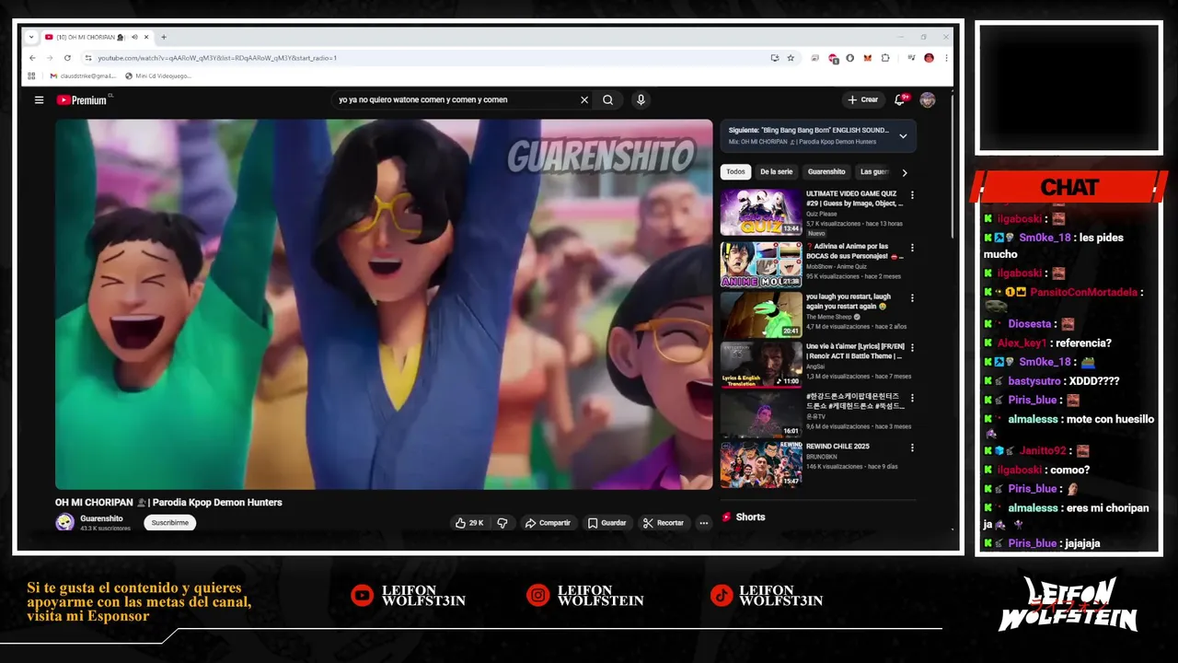Click the Crear create button
The image size is (1178, 663).
tap(862, 99)
